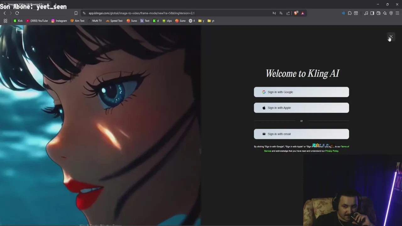
Task: Open Brave VPN shield icon
Action: pyautogui.click(x=391, y=13)
